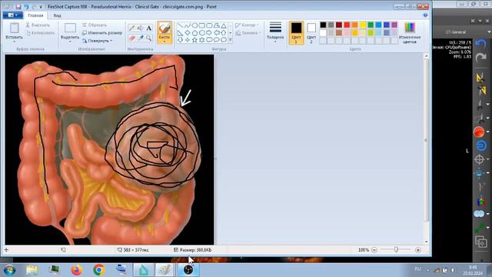Select the Fill bucket tool
This screenshot has height=277, width=492.
(x=140, y=28)
